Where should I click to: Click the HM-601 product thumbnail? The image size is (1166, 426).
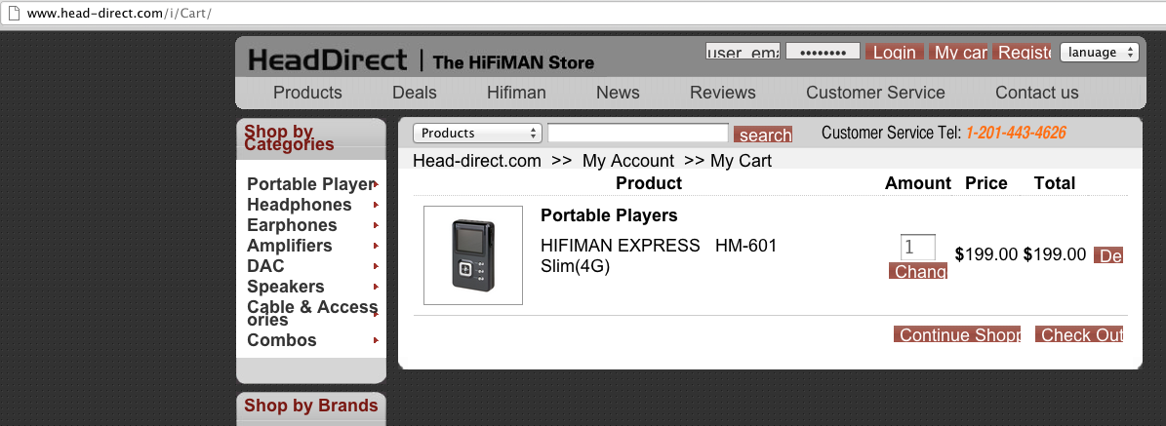[x=473, y=255]
